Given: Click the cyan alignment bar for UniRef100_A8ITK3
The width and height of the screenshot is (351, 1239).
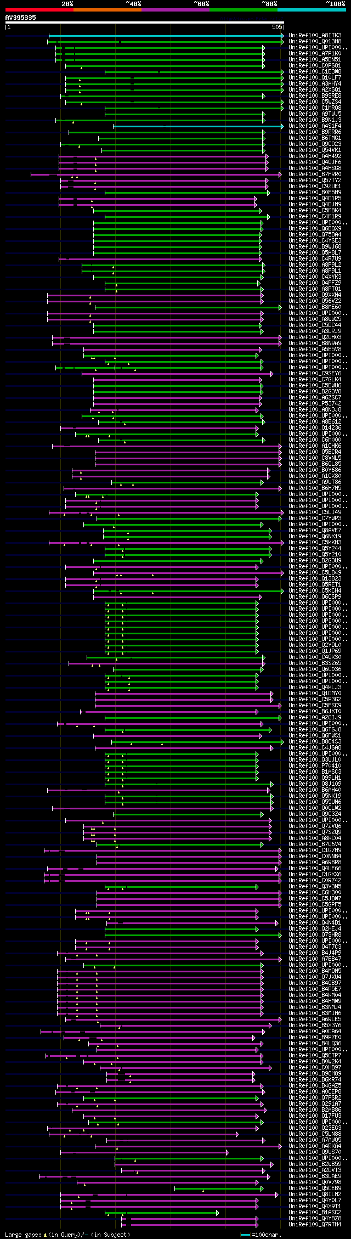Looking at the screenshot, I should pos(166,36).
